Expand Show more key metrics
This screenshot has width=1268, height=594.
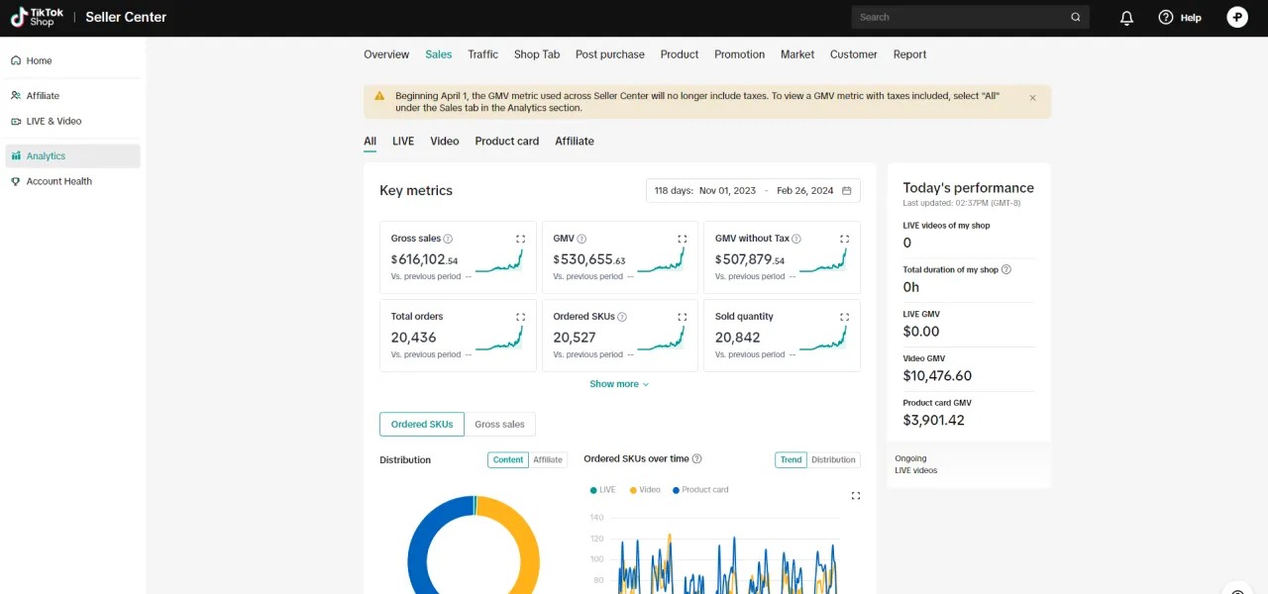619,384
